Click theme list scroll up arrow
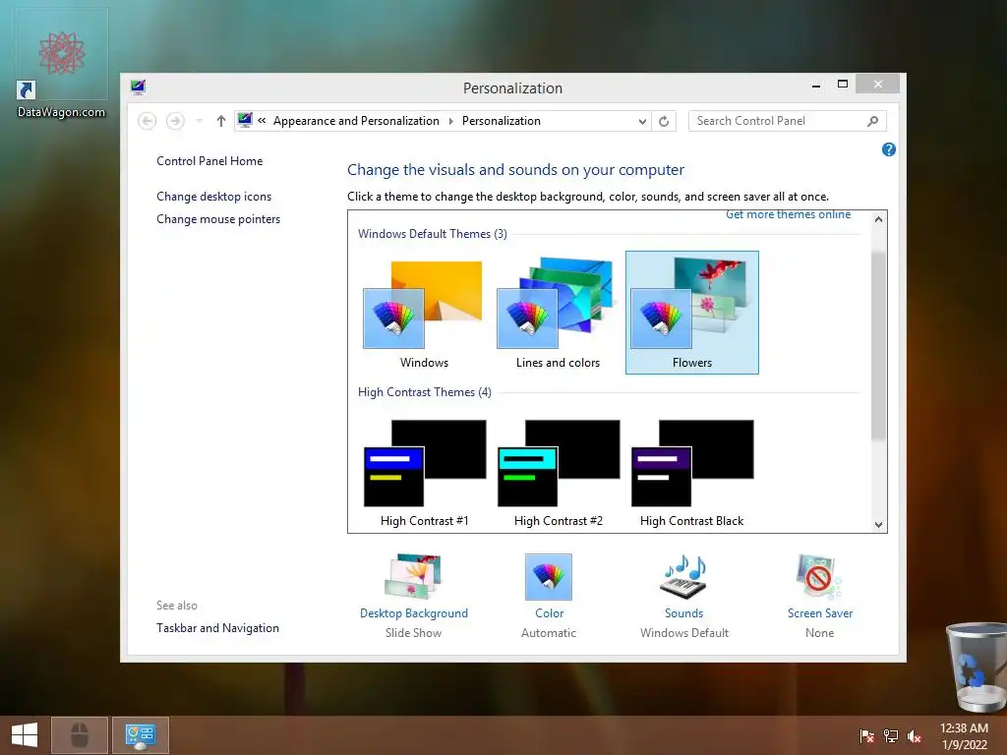 878,219
